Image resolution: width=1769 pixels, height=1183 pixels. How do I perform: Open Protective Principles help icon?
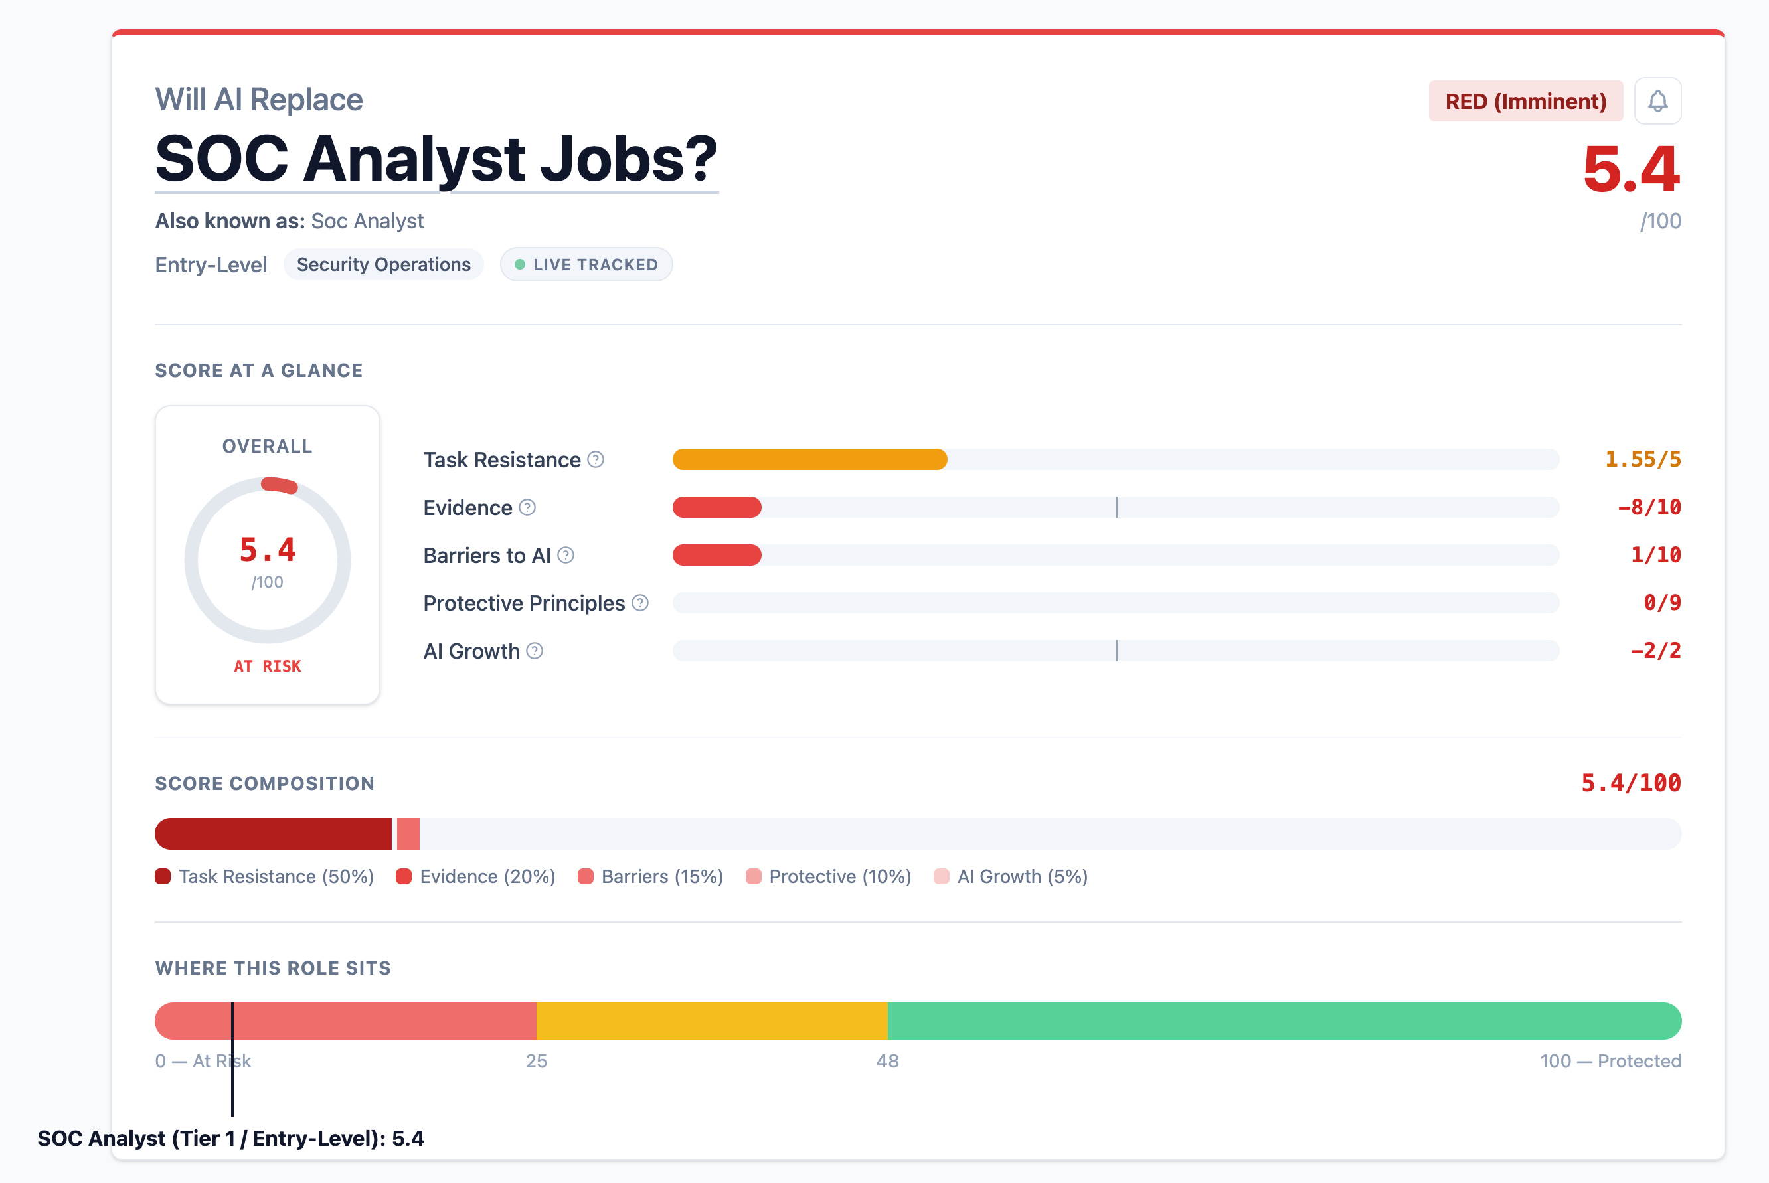(640, 603)
